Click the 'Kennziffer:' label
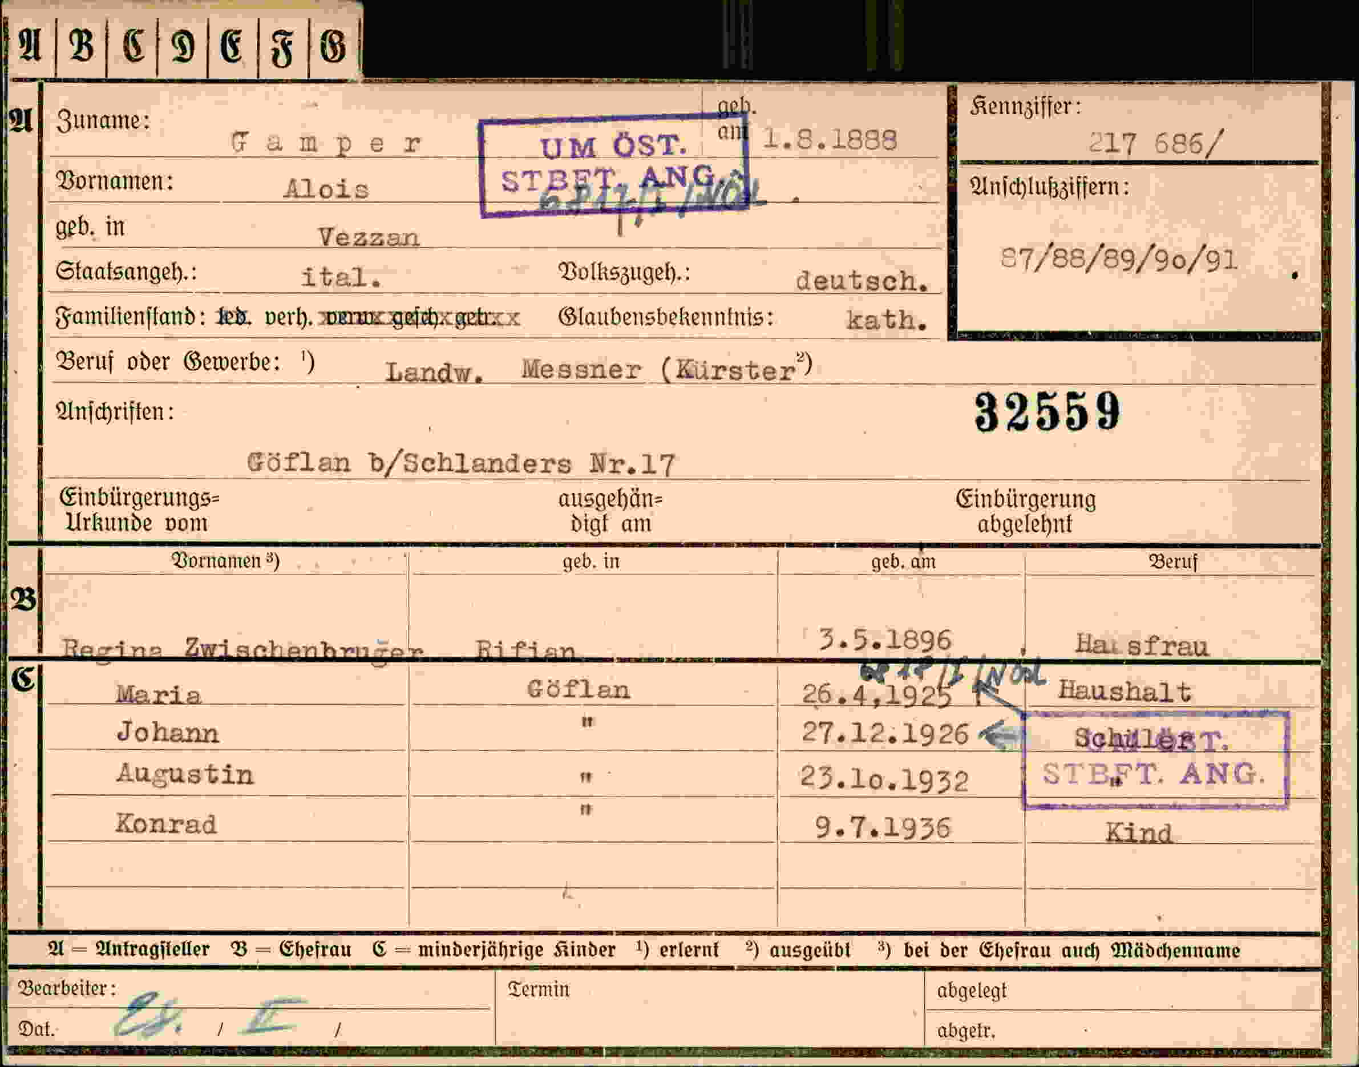This screenshot has width=1359, height=1067. point(1025,106)
